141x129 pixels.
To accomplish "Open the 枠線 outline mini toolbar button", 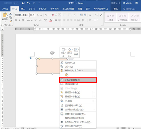I will [76, 52].
